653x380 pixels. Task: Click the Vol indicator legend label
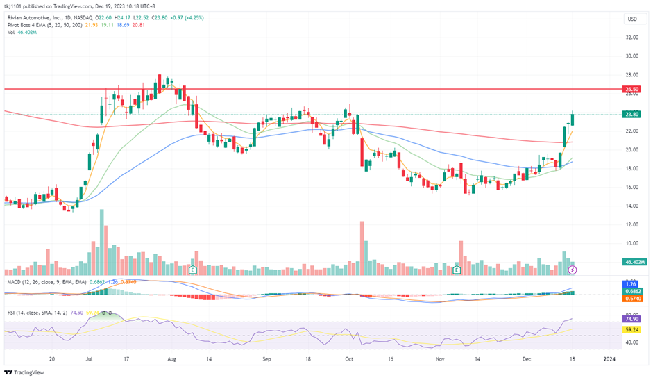10,33
